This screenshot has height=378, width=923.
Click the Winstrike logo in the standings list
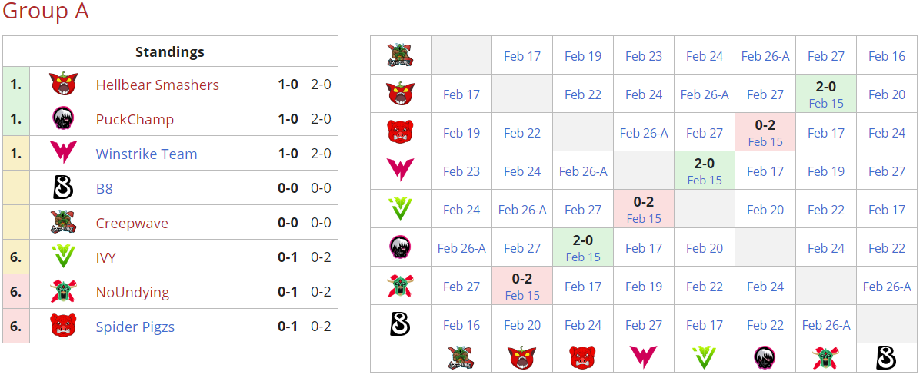[x=63, y=154]
